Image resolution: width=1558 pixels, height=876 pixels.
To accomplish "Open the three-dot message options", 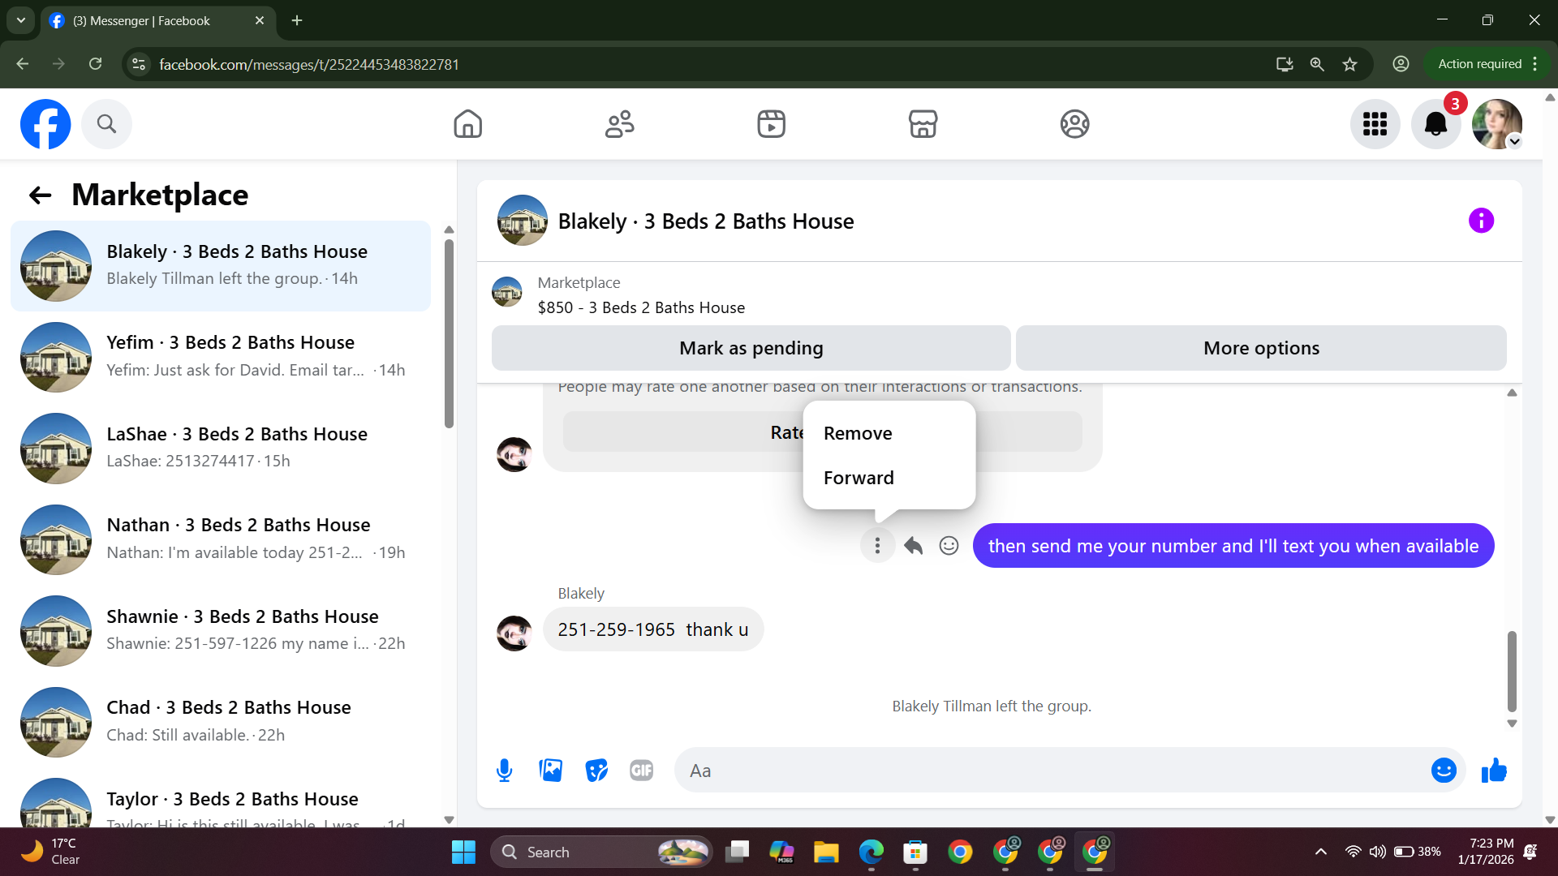I will pos(877,546).
